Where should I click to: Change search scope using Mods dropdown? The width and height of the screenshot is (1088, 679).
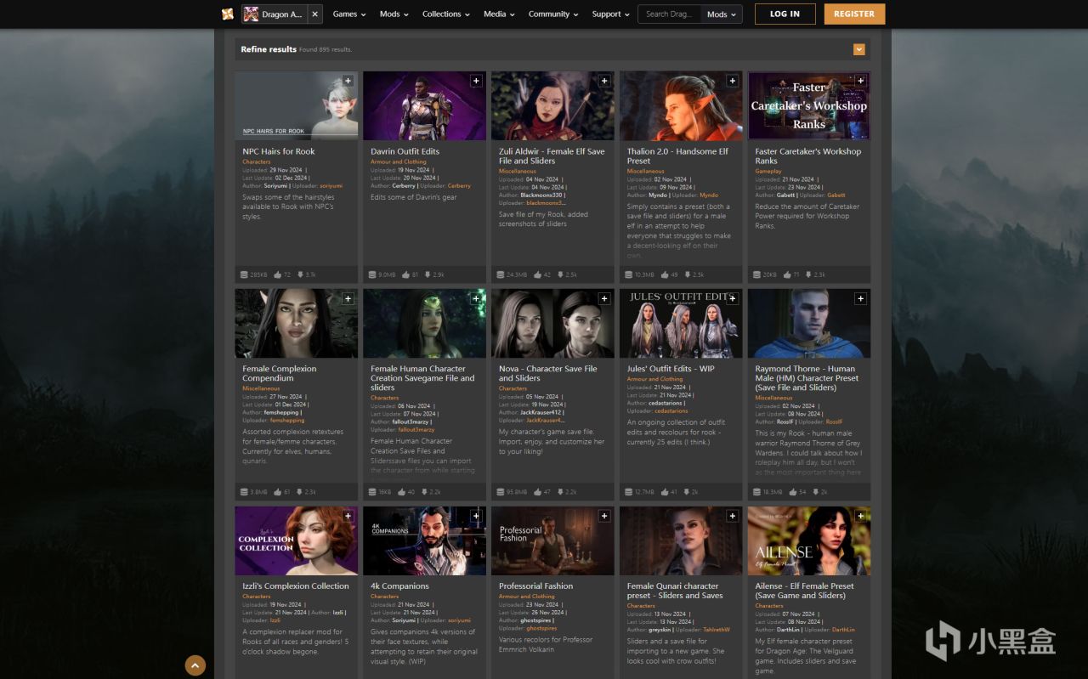point(722,14)
